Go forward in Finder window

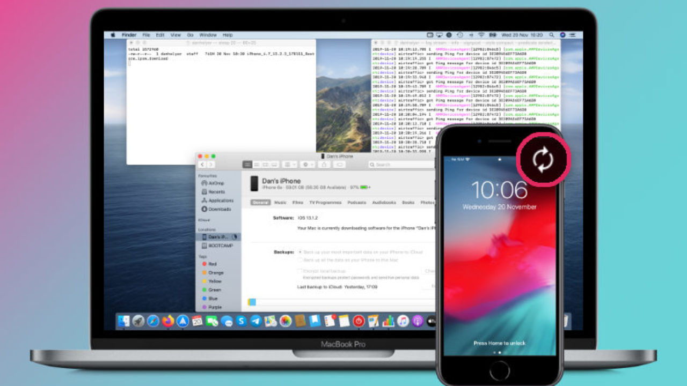(211, 165)
